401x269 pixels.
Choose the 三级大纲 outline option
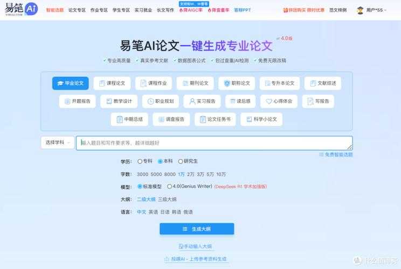pyautogui.click(x=167, y=199)
